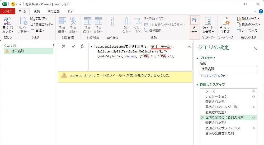Open 最近のソース dropdown

click(x=248, y=25)
